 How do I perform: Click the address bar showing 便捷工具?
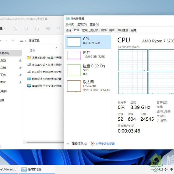click(x=41, y=41)
